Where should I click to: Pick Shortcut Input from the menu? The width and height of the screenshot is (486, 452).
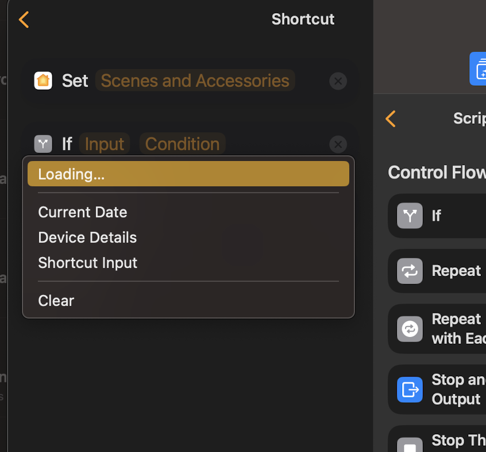(87, 263)
